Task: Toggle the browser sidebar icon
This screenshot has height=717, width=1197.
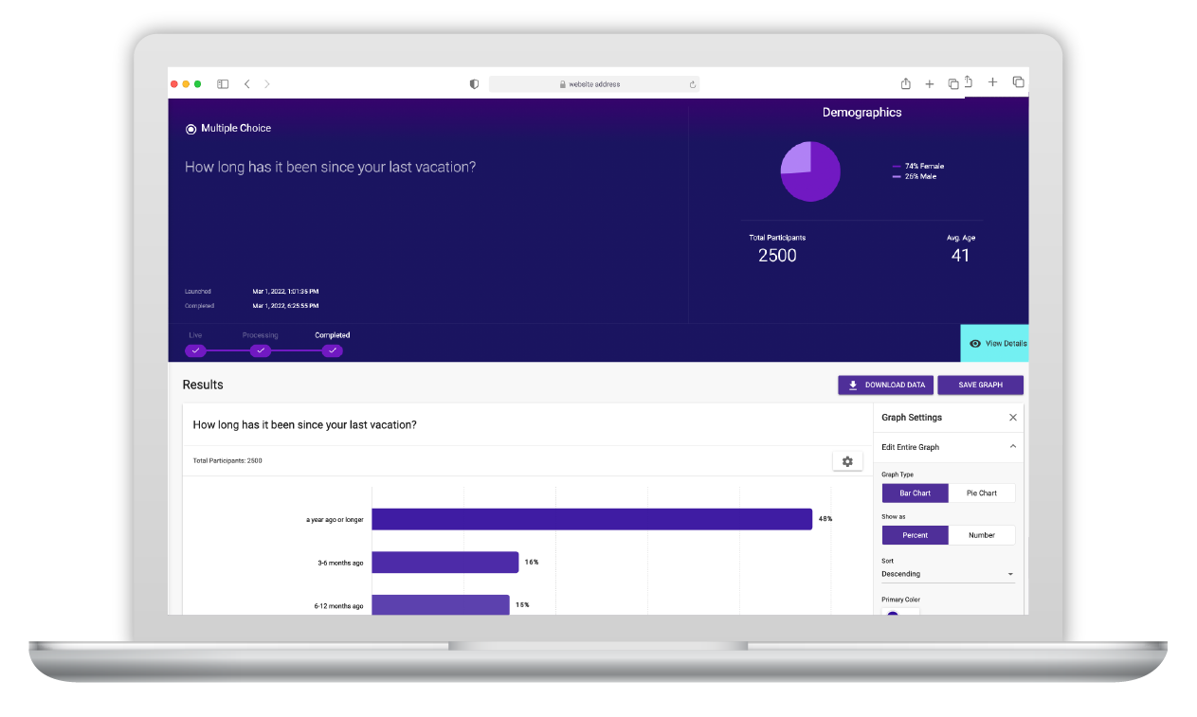Action: (223, 84)
